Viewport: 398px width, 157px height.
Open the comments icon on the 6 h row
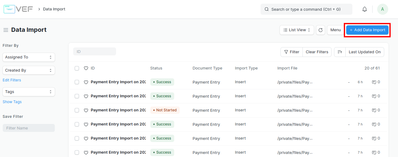[x=374, y=82]
